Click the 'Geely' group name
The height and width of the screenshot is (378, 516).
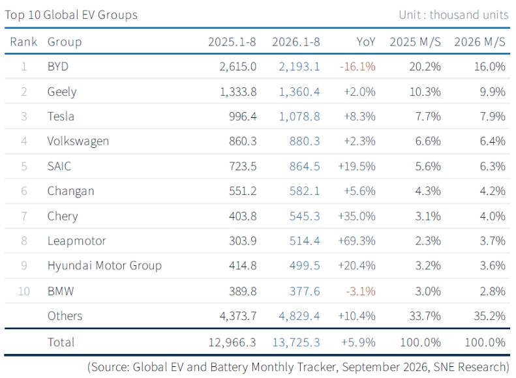coord(62,92)
